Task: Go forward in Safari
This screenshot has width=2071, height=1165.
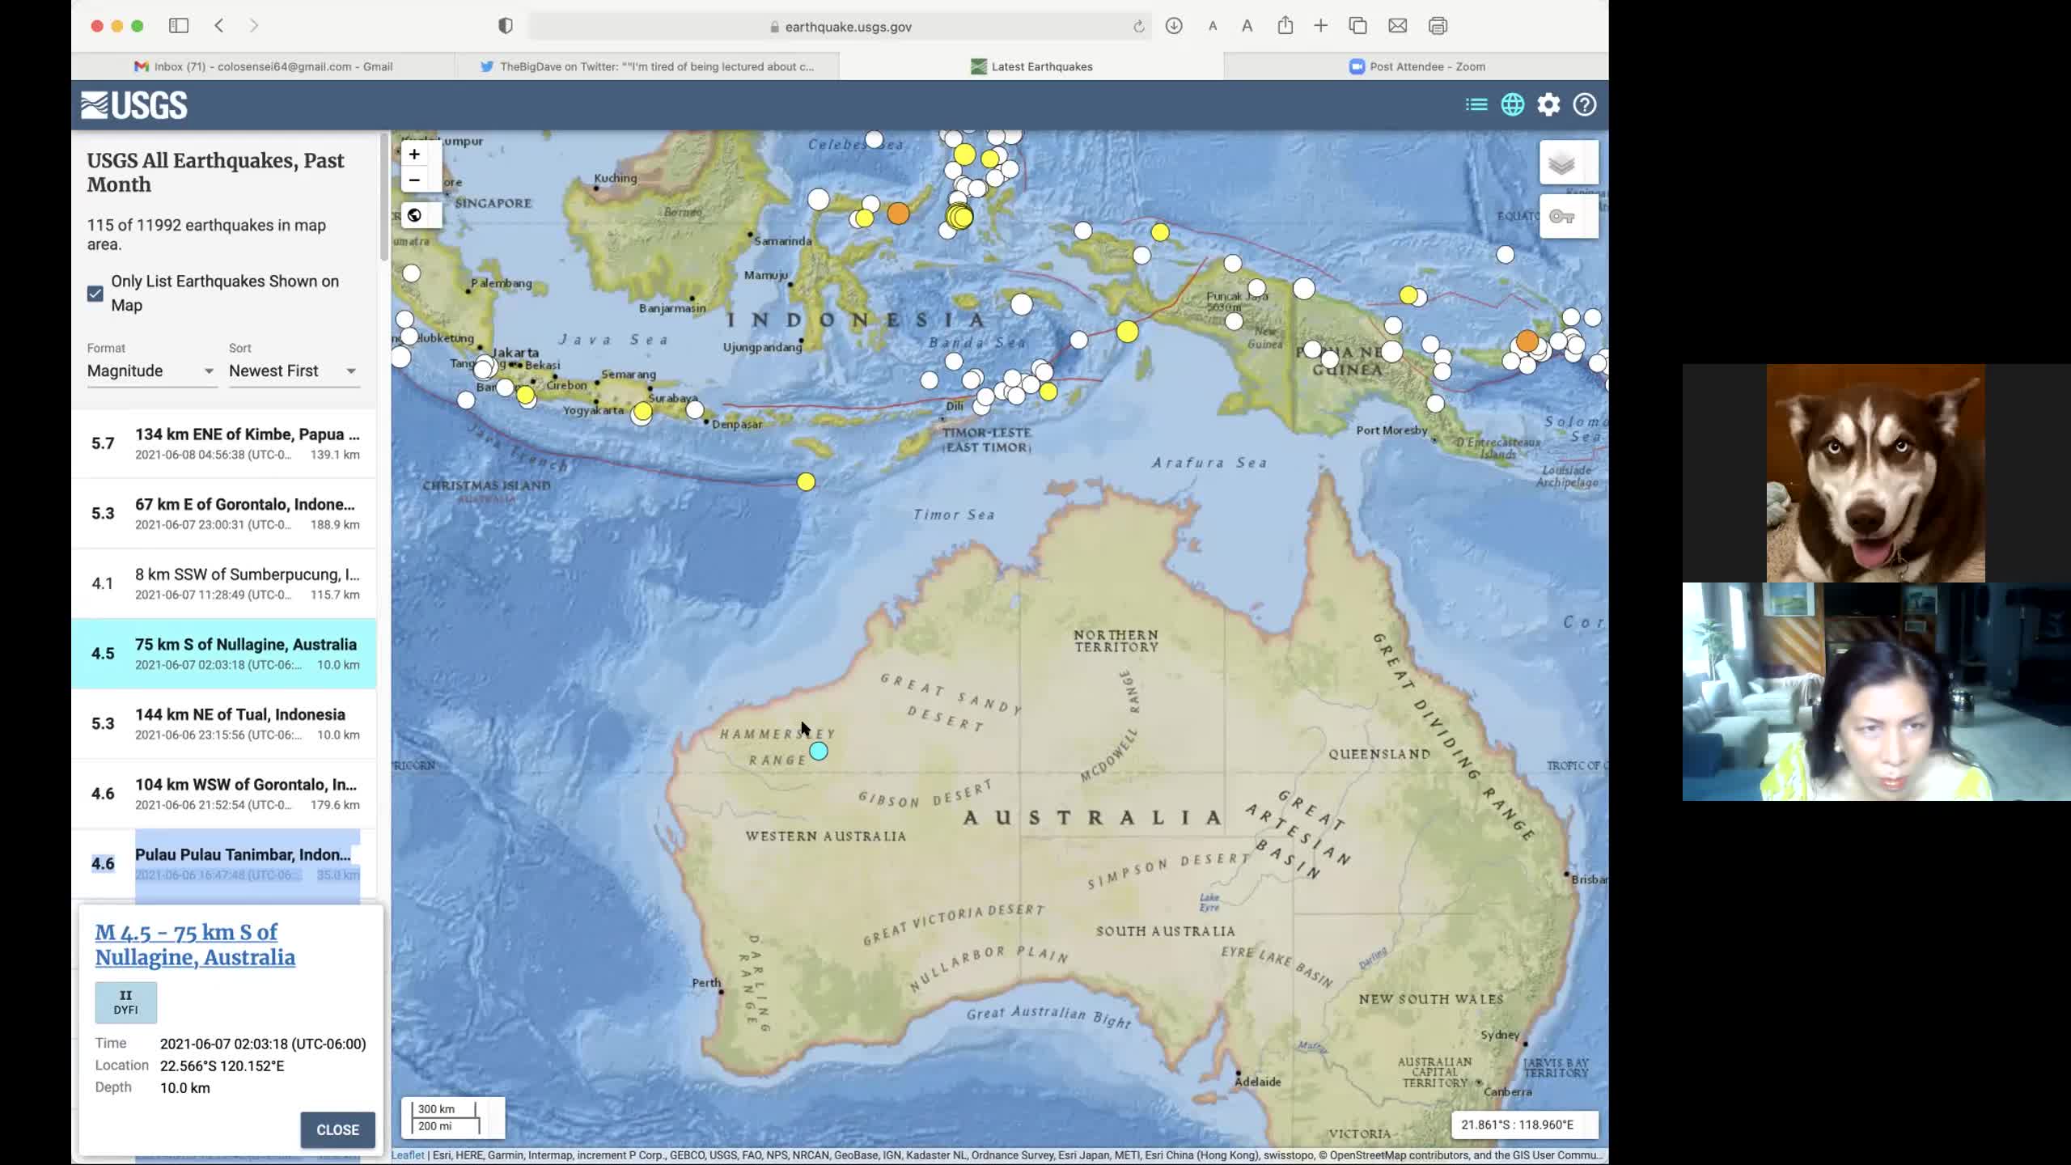Action: coord(253,26)
